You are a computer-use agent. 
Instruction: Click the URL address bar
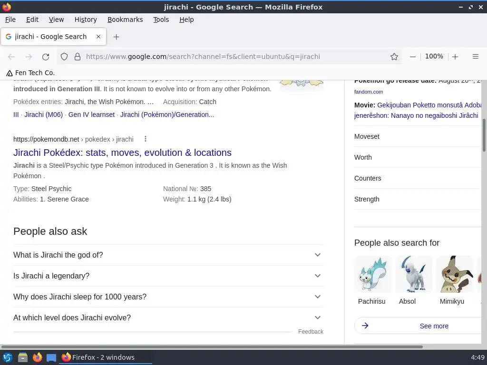coord(230,57)
